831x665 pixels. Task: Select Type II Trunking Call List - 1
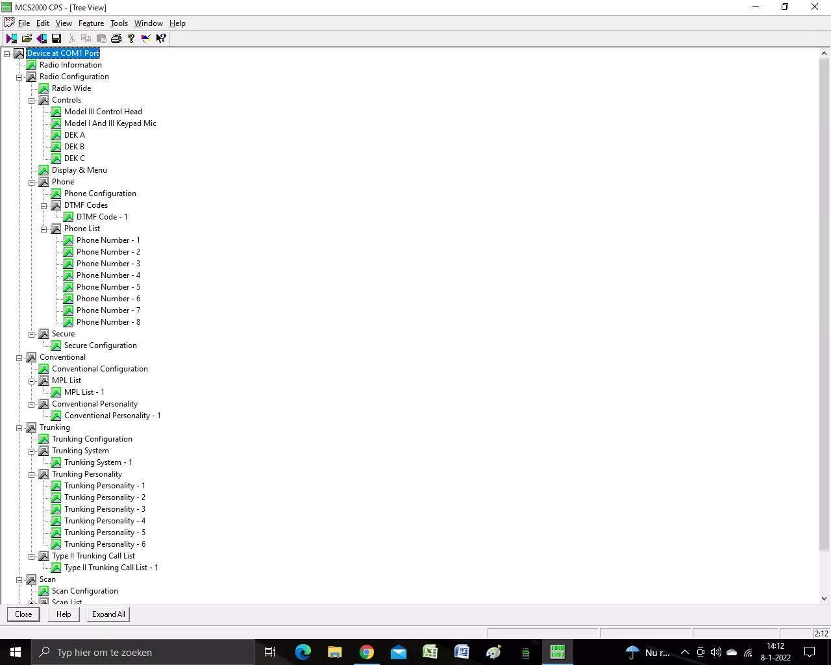click(111, 568)
